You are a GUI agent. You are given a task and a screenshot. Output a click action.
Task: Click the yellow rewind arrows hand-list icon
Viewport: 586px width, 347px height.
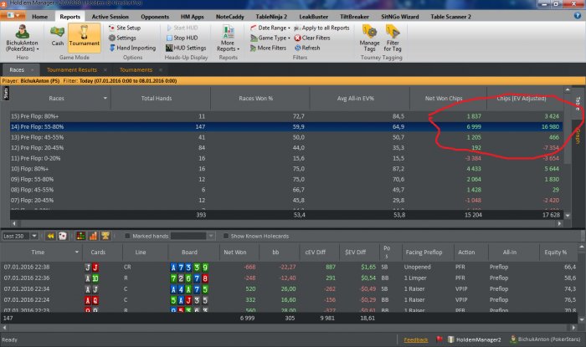coord(50,236)
